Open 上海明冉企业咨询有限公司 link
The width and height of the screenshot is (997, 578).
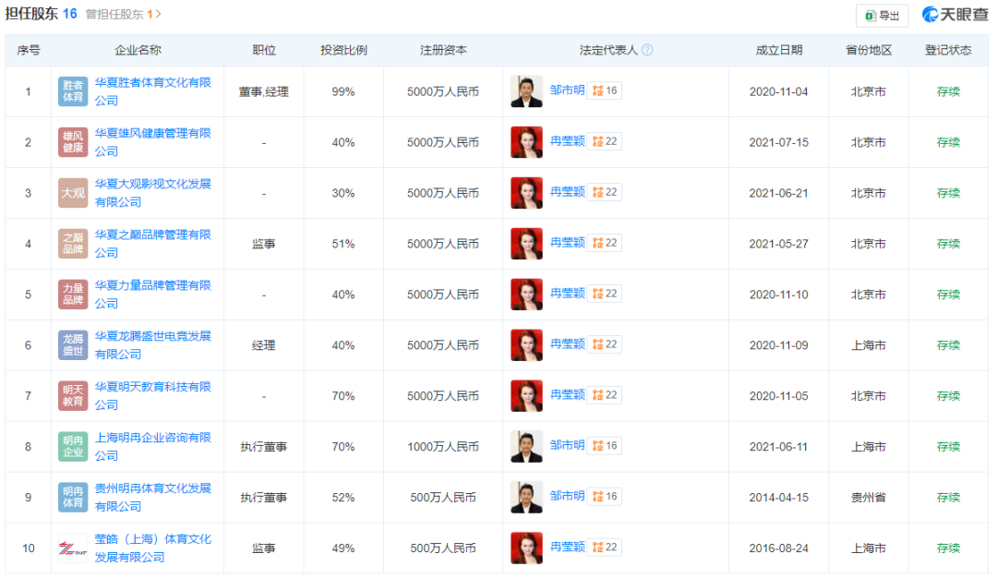(x=152, y=447)
